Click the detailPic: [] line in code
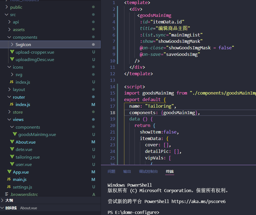Screen dimensions: 256x215 click(x=163, y=152)
